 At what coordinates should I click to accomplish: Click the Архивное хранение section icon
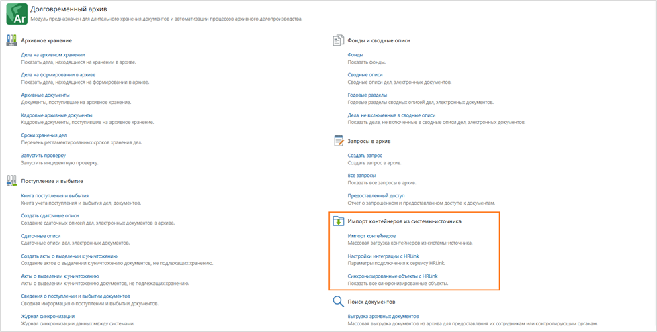tap(11, 40)
